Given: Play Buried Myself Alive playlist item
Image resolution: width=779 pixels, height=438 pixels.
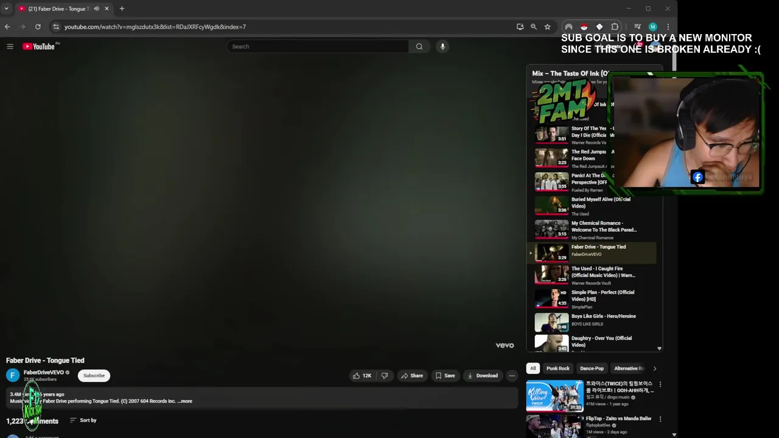Looking at the screenshot, I should pyautogui.click(x=592, y=206).
